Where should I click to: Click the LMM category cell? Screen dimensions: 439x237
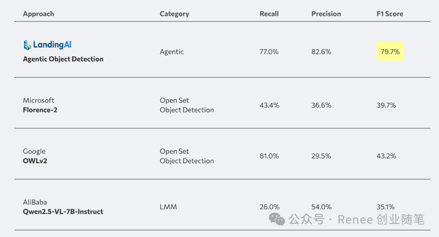coord(168,207)
